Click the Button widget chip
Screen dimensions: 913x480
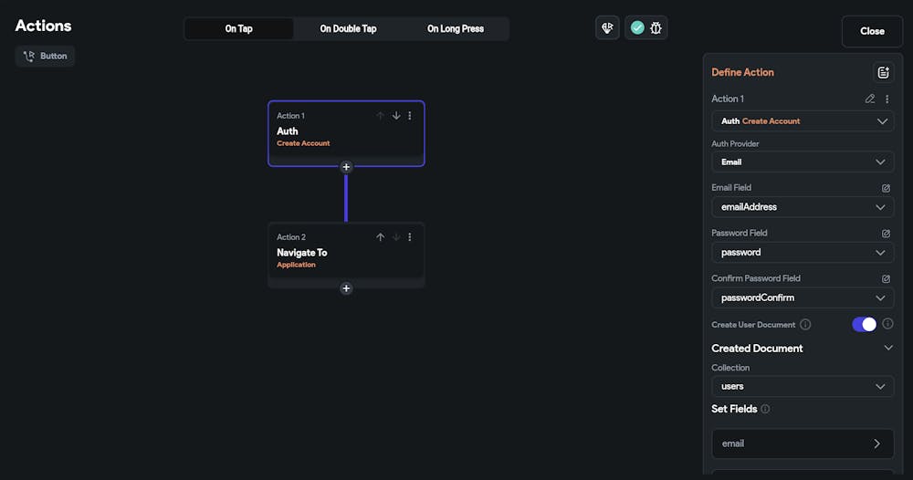(x=45, y=56)
